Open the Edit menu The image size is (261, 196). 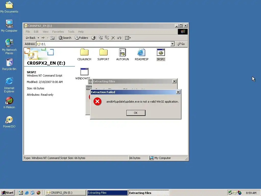(x=36, y=32)
